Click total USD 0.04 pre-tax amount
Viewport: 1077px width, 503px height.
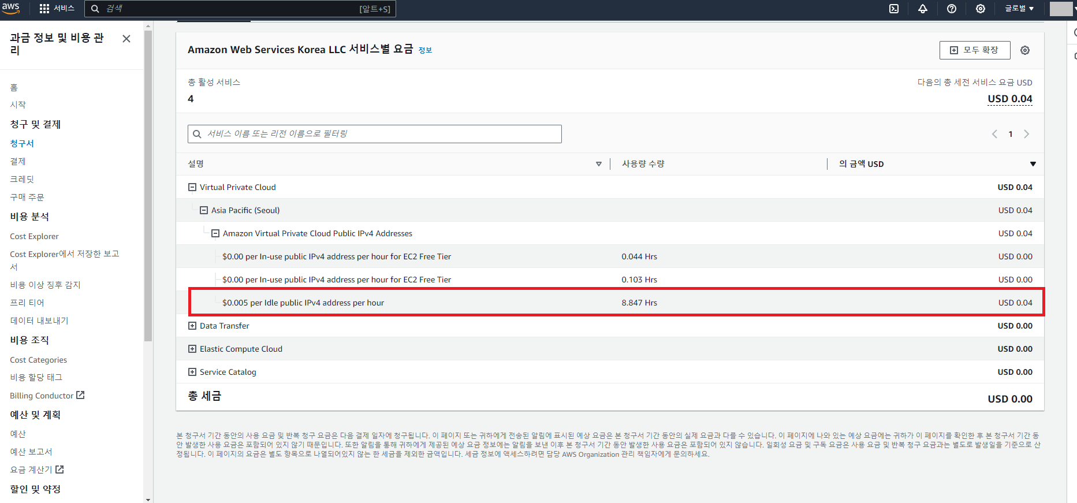[x=1010, y=99]
